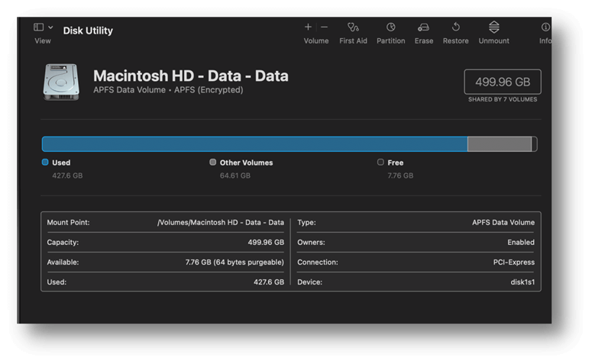Open the sidebar View icon
The image size is (592, 364).
[38, 27]
